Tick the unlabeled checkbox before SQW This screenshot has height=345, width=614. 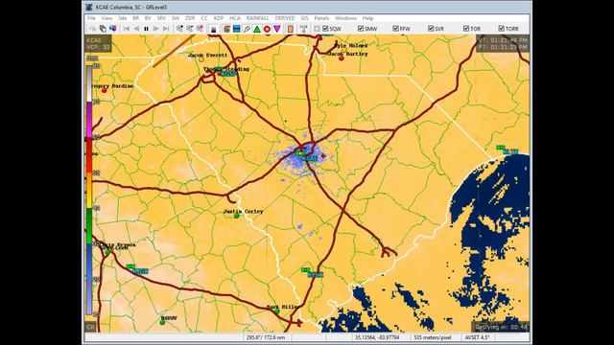click(317, 29)
